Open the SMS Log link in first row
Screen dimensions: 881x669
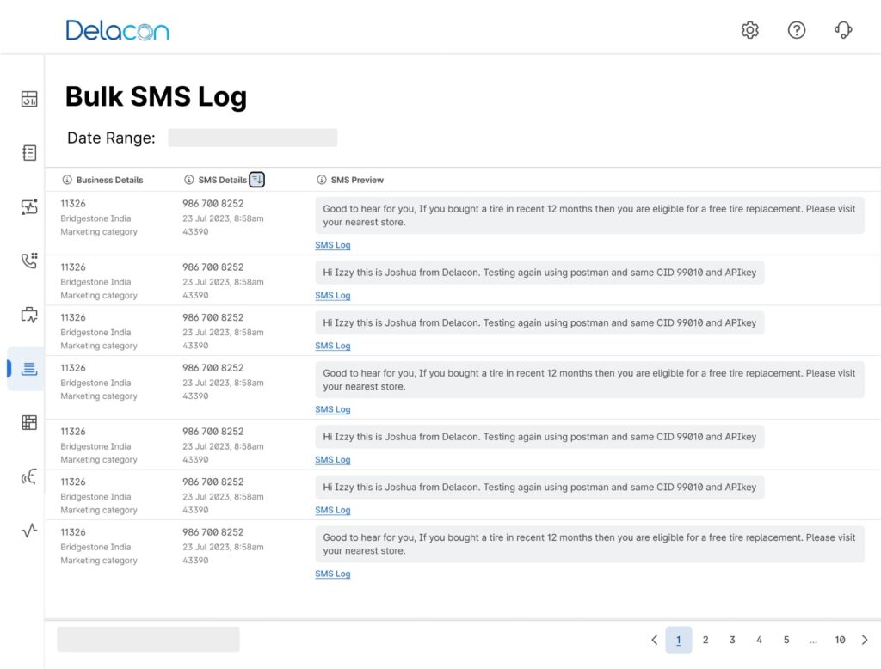(x=333, y=245)
